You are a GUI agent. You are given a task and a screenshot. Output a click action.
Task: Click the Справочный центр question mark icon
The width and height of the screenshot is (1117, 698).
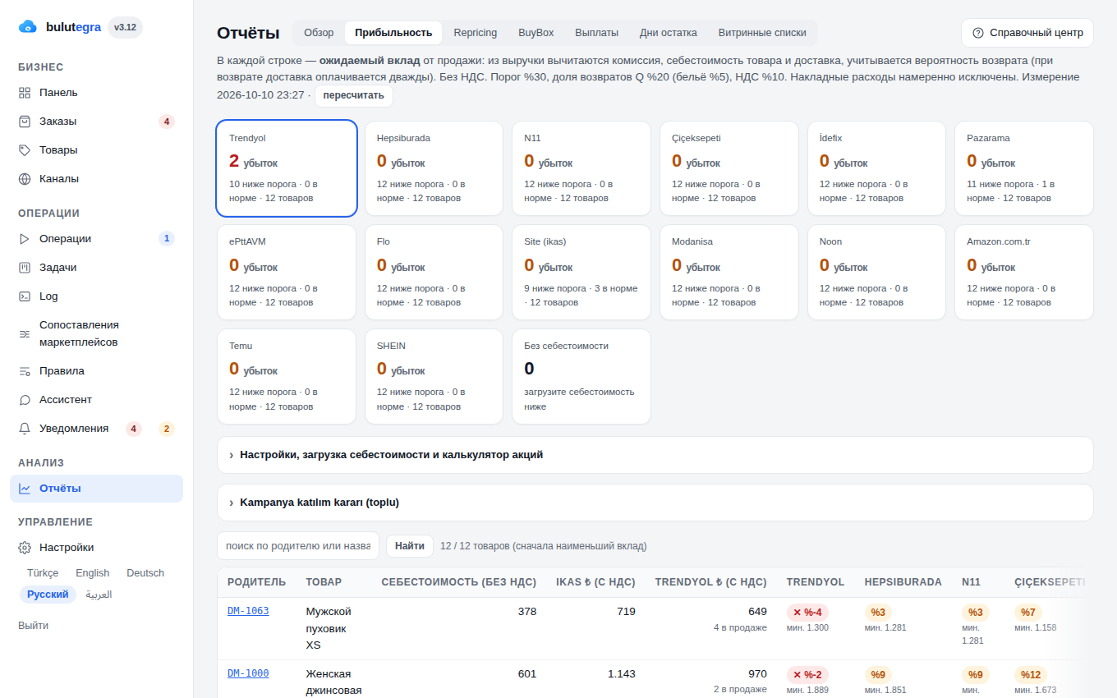tap(977, 33)
